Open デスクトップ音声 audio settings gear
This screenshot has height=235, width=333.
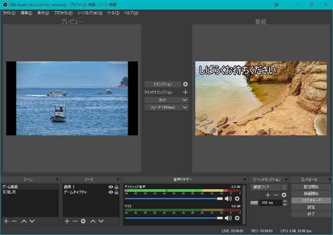tap(237, 199)
